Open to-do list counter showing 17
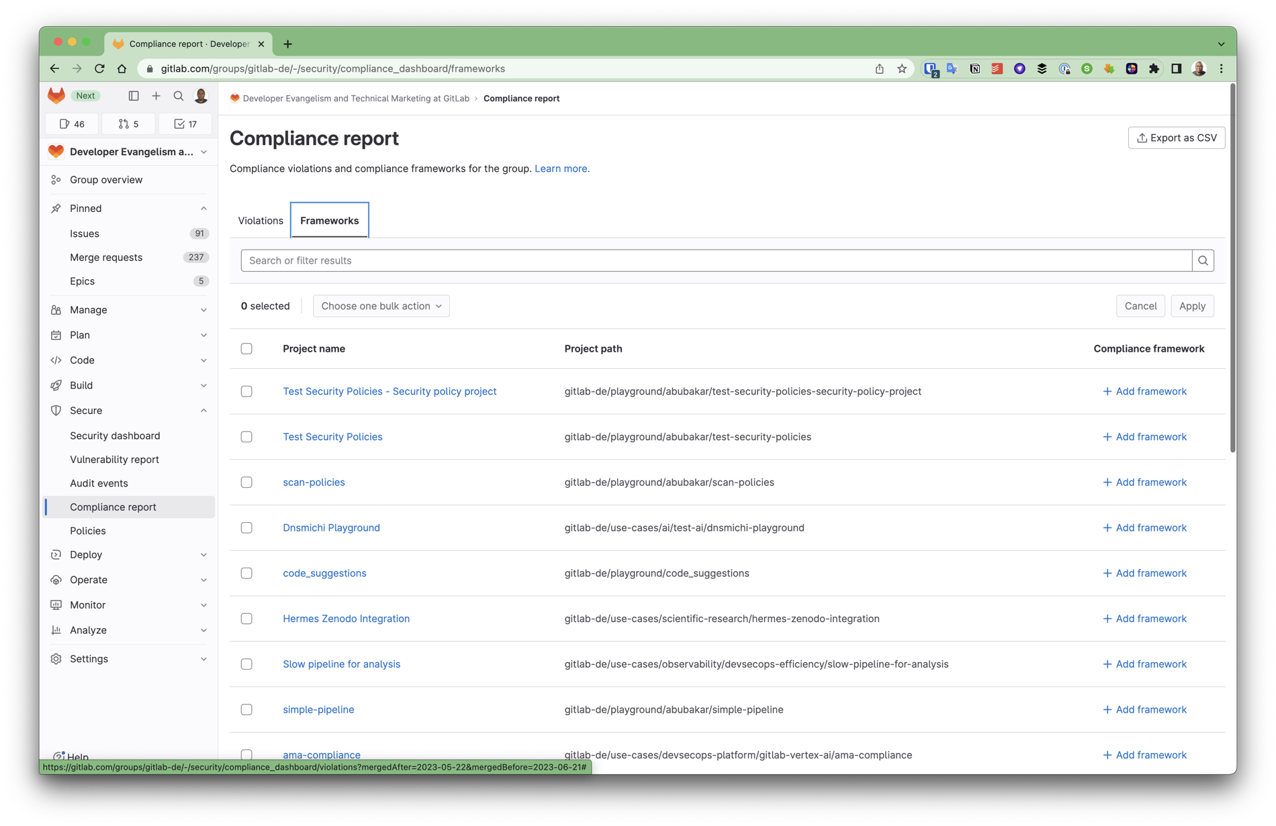Image resolution: width=1276 pixels, height=826 pixels. (185, 124)
